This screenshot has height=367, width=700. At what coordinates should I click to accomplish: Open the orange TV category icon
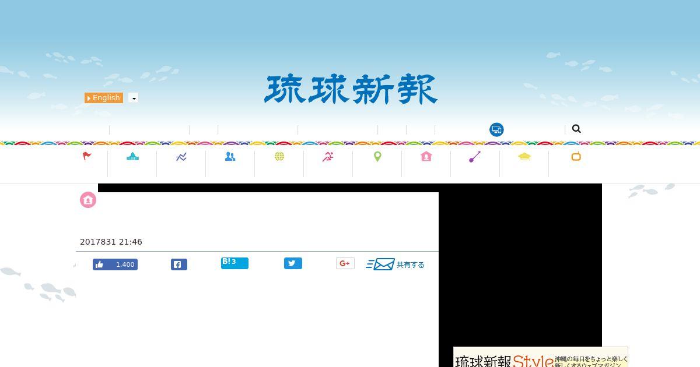576,156
